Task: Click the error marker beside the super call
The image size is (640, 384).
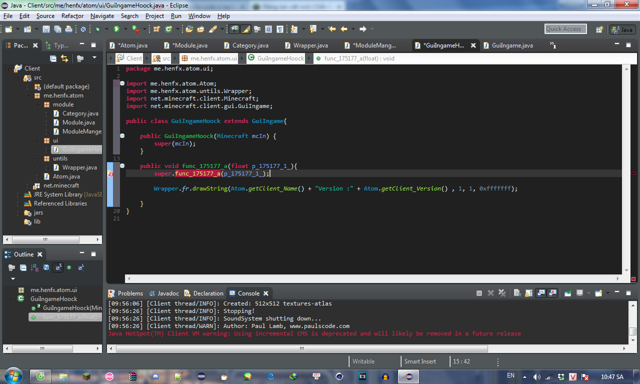Action: click(x=110, y=173)
